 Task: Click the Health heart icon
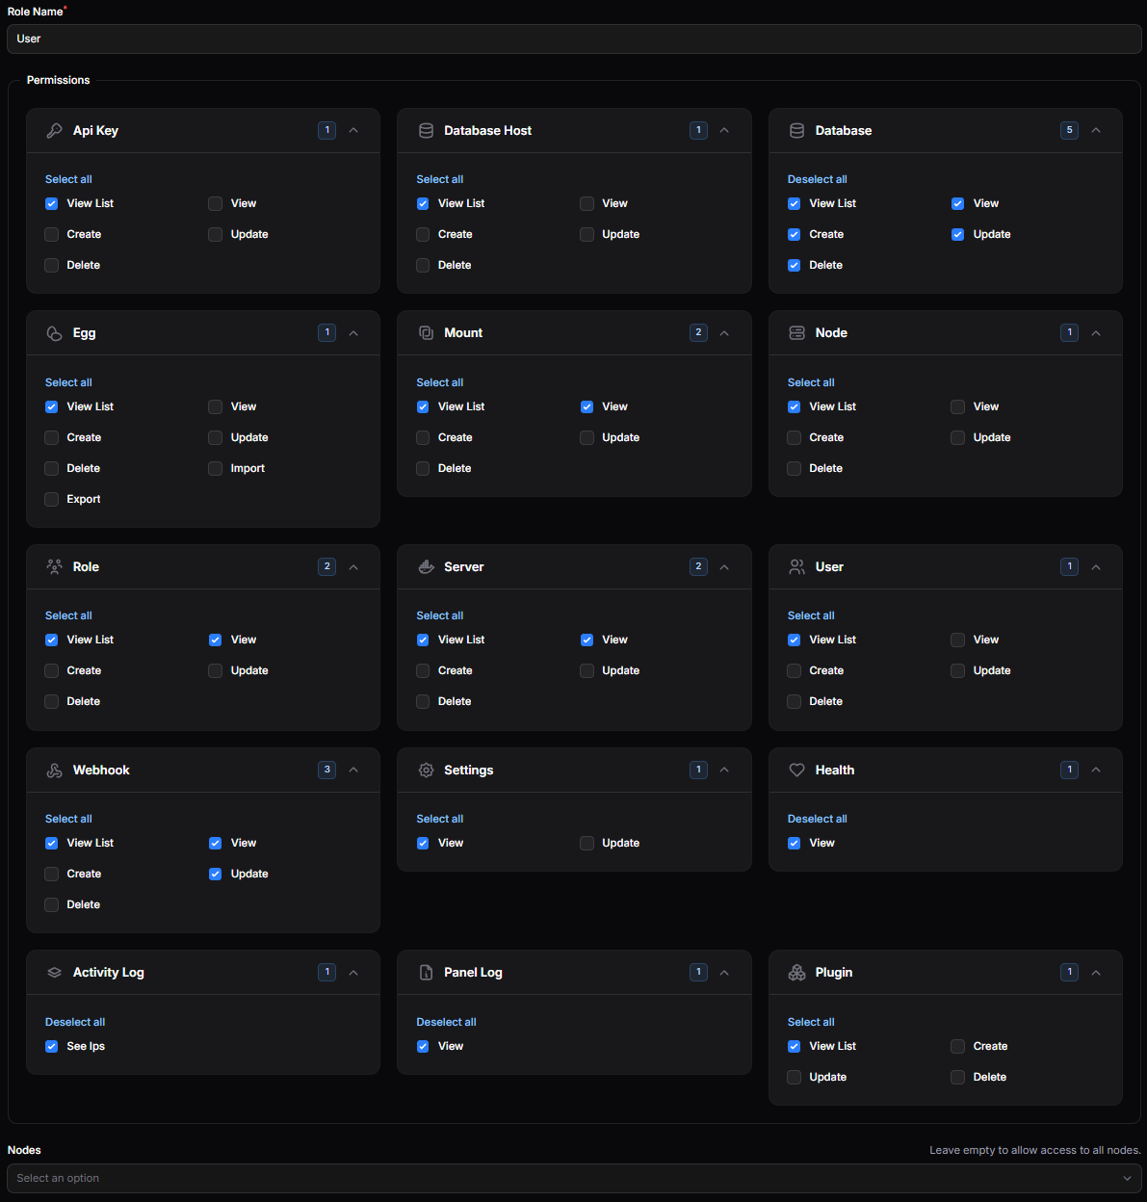796,771
